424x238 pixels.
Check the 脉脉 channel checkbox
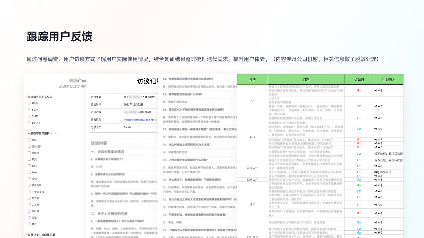29,140
